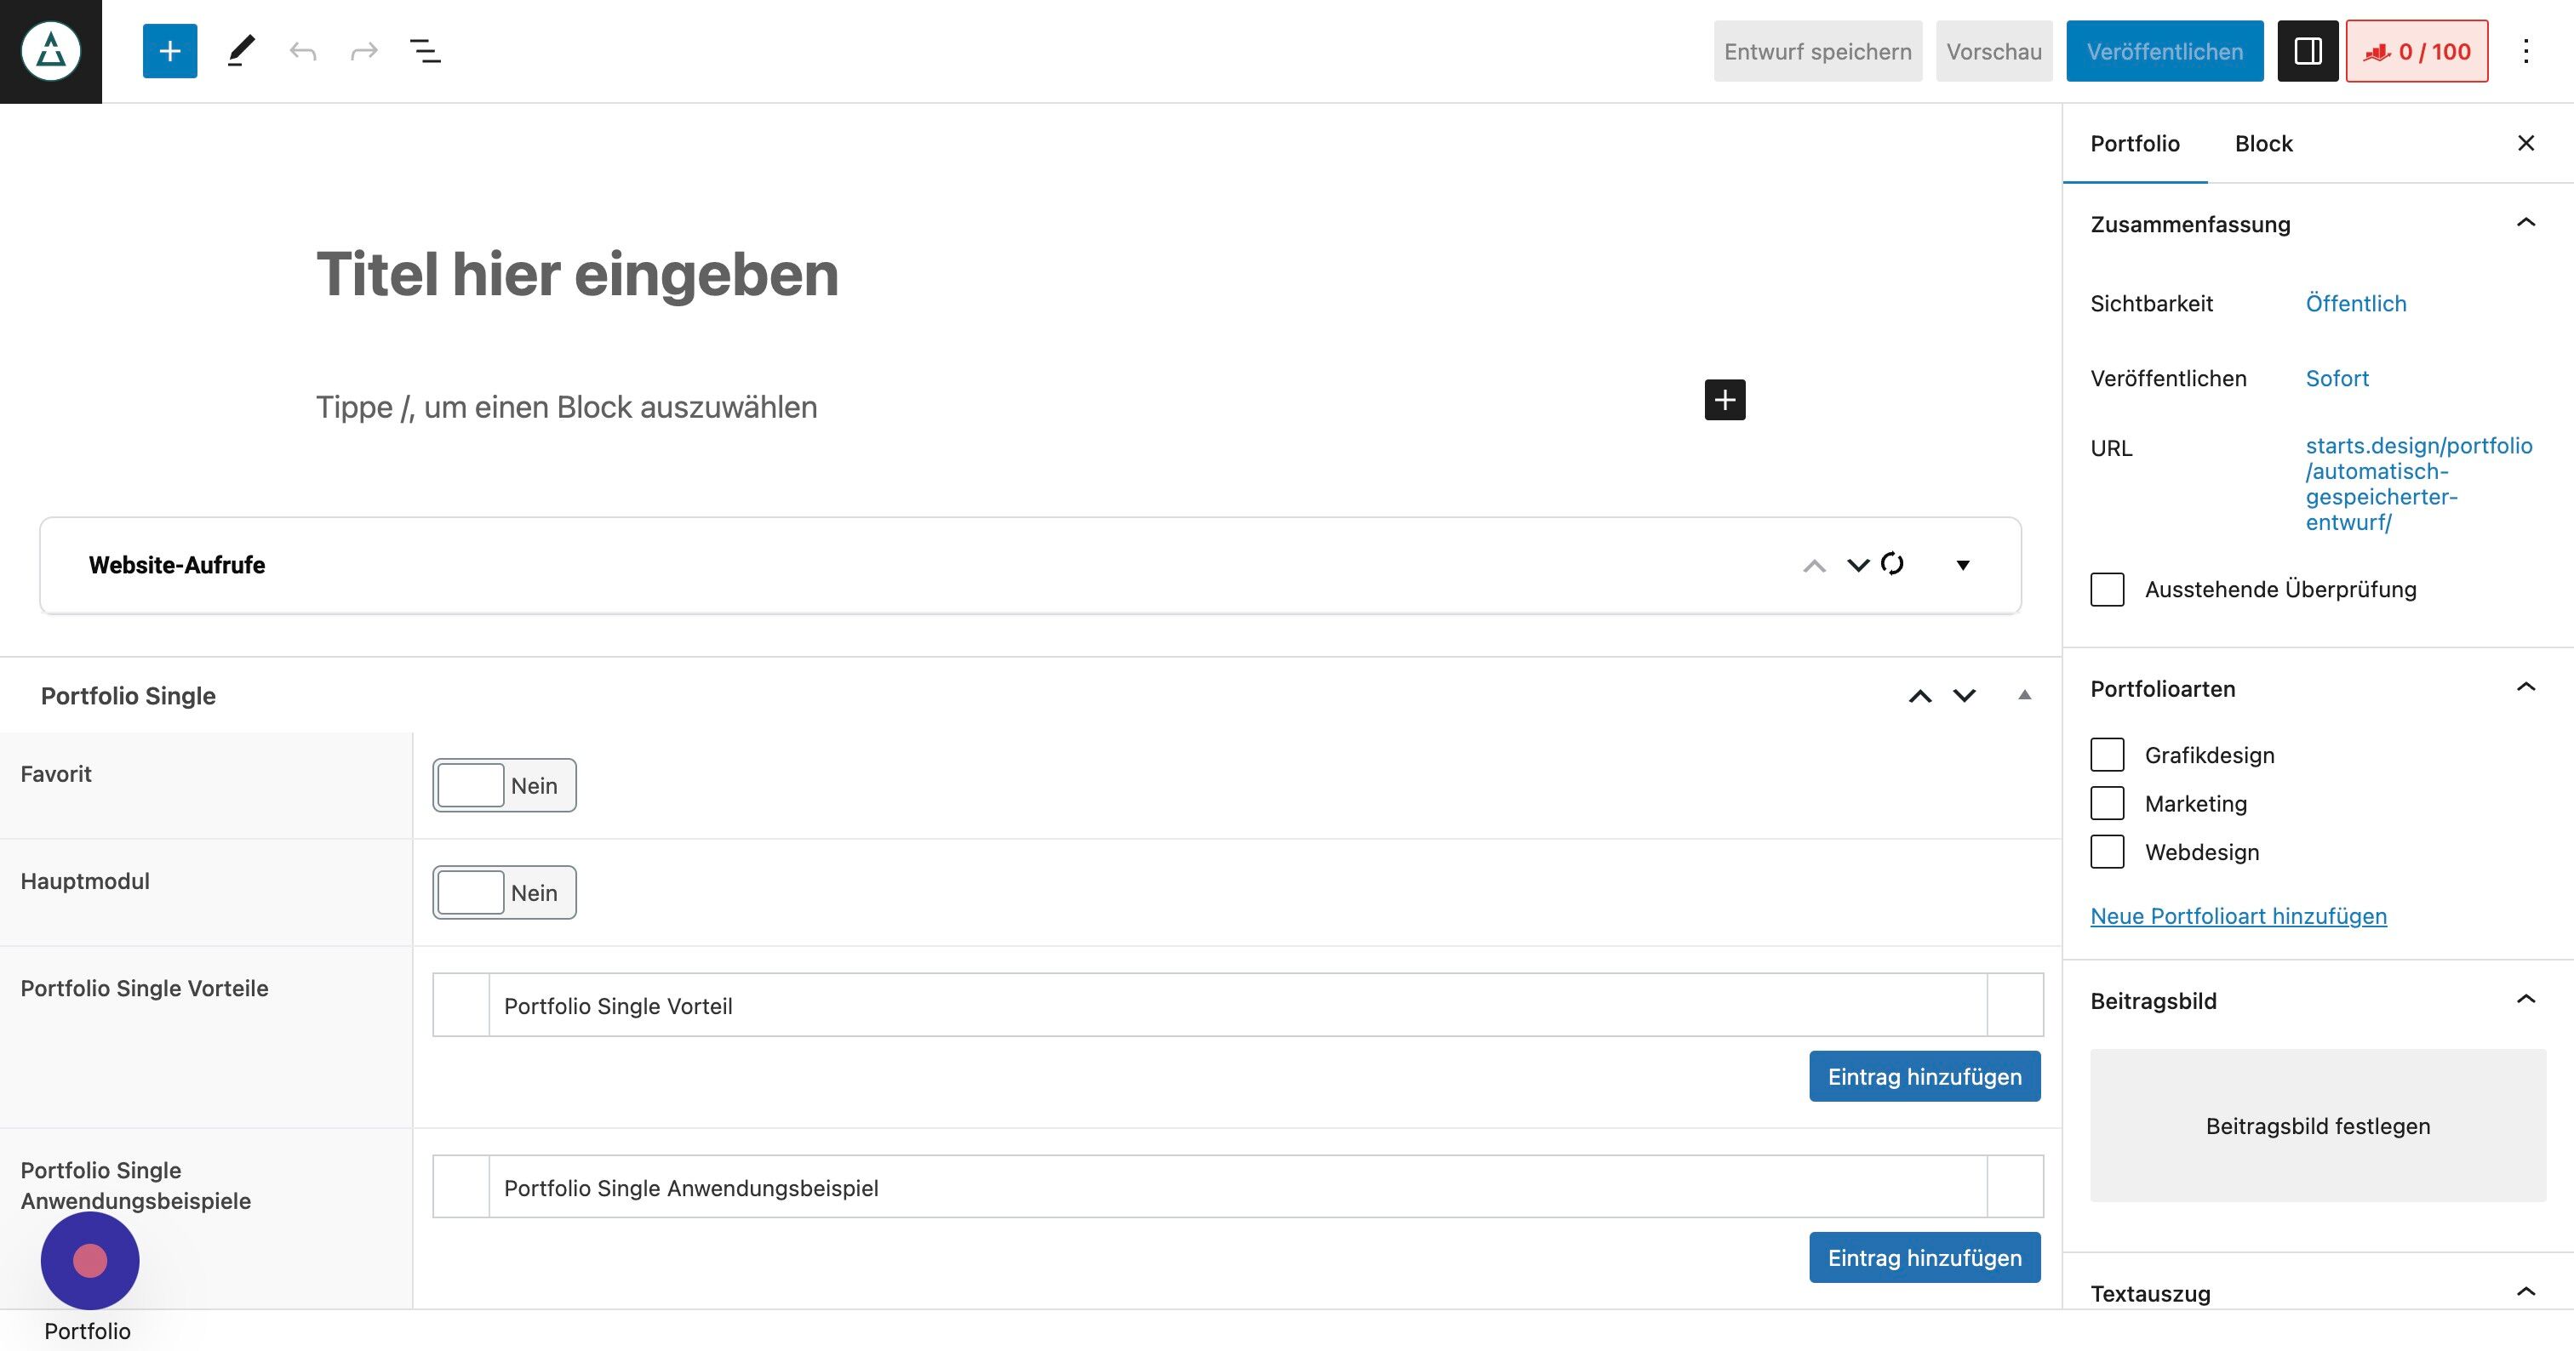Open the URL permalink settings
This screenshot has height=1351, width=2574.
[2418, 483]
